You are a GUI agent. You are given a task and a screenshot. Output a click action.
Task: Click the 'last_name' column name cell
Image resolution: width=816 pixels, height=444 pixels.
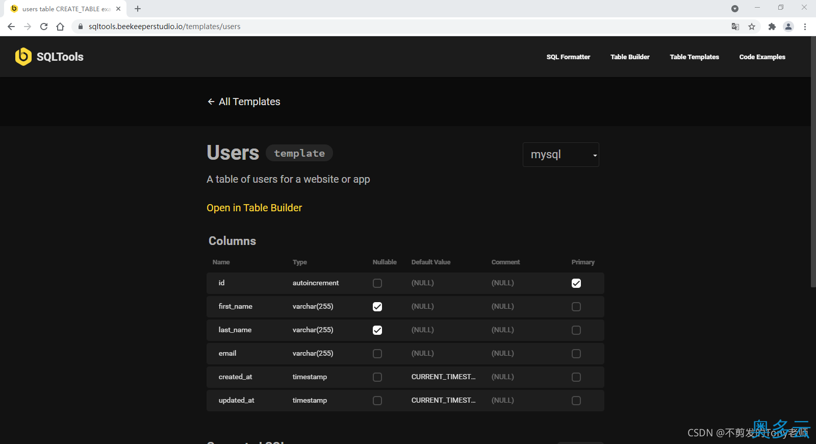click(235, 330)
